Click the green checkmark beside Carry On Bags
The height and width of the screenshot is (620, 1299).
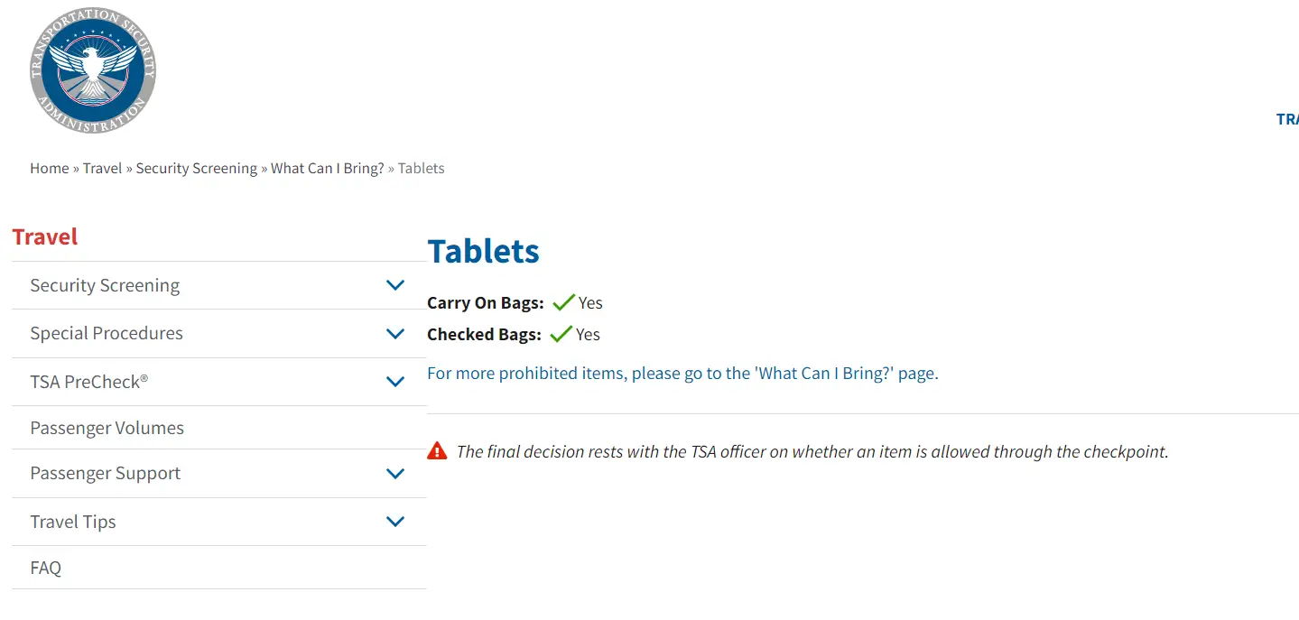point(564,301)
